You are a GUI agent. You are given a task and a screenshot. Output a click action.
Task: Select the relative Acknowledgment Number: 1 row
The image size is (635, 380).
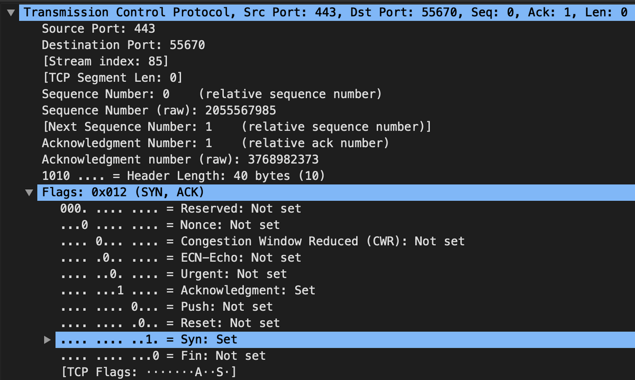(215, 143)
